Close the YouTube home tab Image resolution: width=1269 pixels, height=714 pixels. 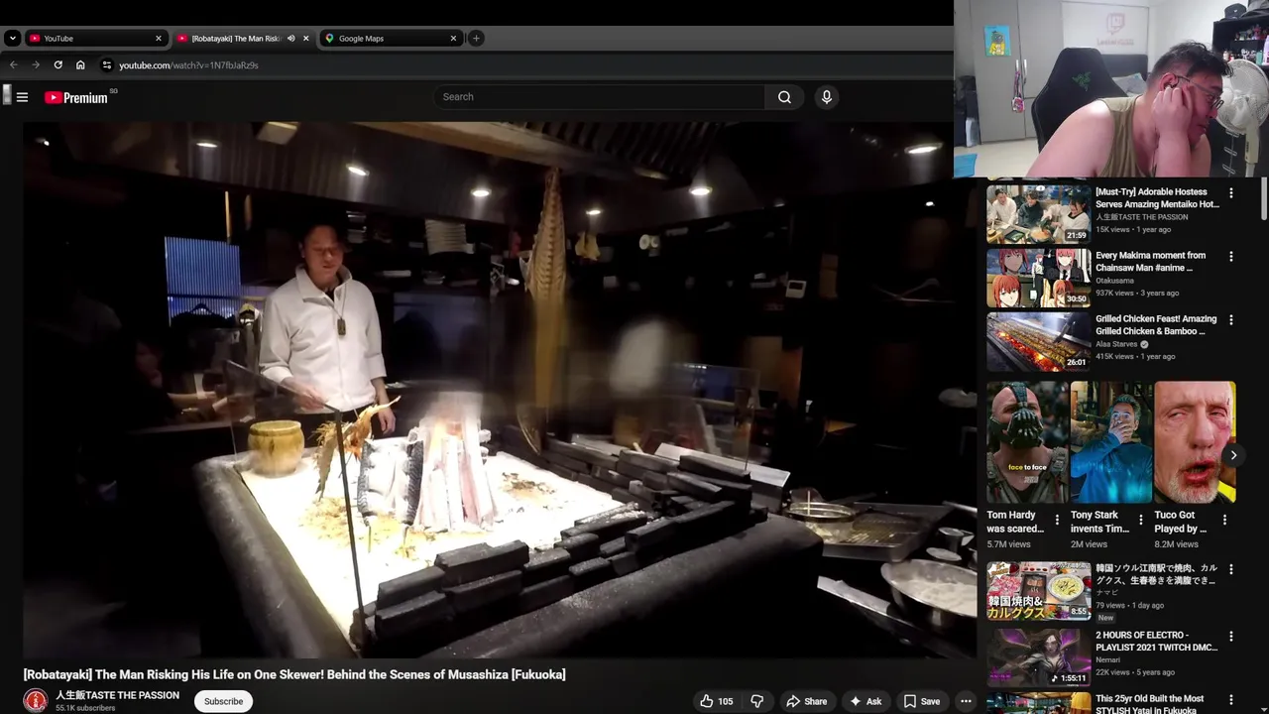point(158,39)
